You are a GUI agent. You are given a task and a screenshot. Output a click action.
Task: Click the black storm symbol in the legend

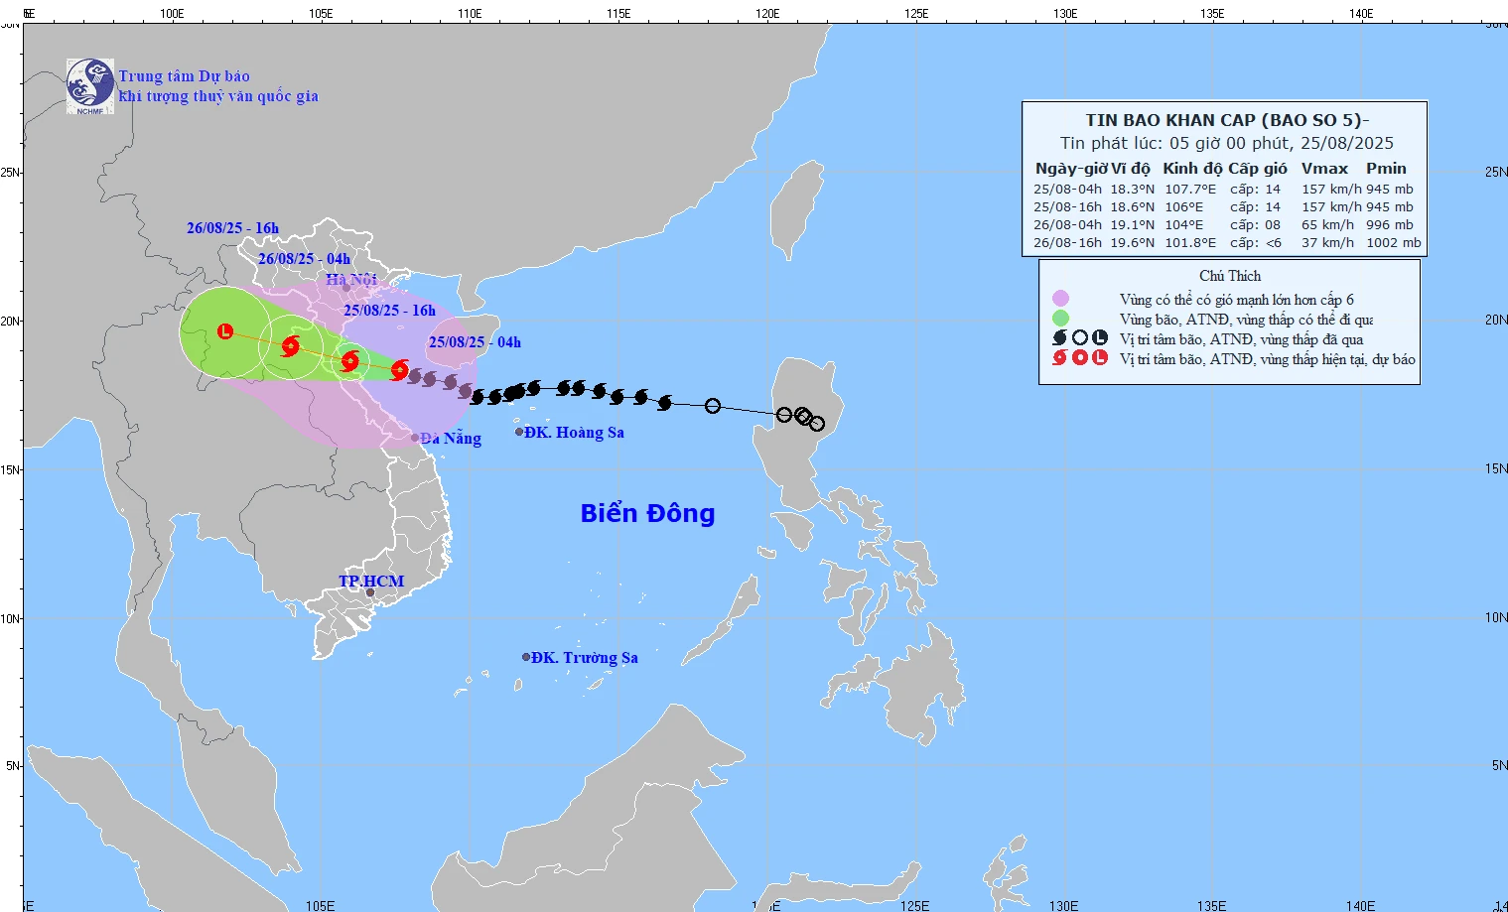1060,338
